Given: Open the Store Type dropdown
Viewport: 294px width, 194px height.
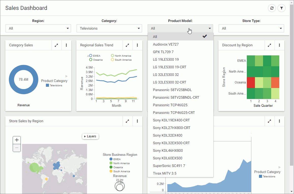Looking at the screenshot, I should (251, 28).
